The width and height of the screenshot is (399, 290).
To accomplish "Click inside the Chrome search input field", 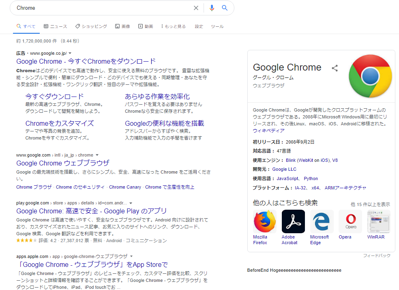I will click(x=102, y=8).
